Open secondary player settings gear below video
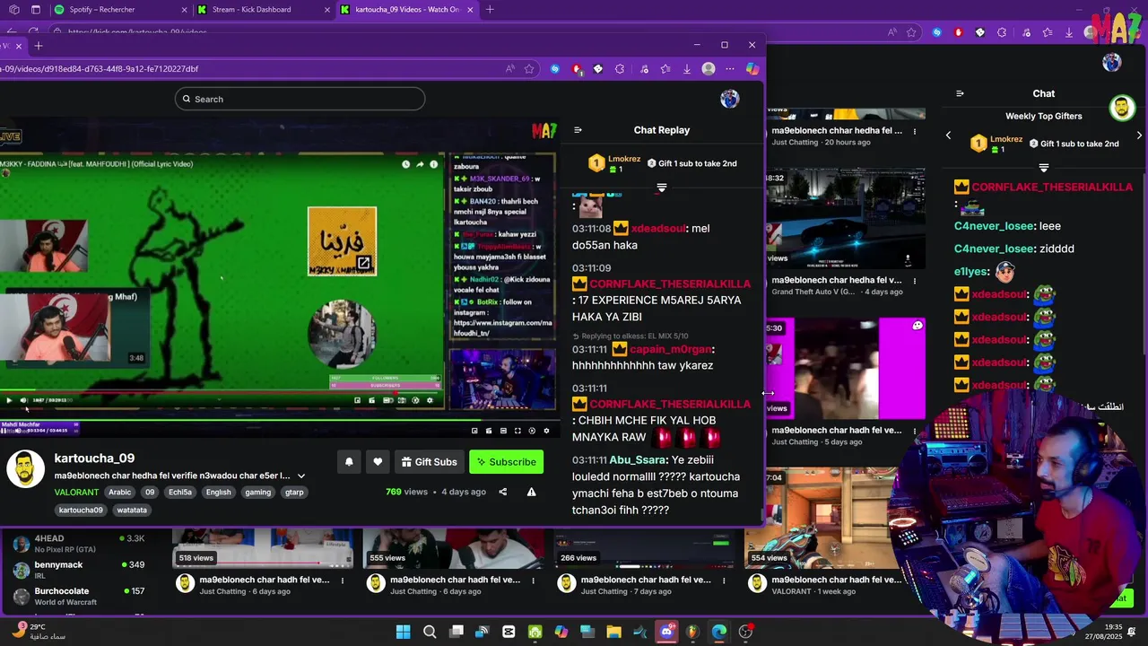Screen dimensions: 1148x646 coord(546,431)
